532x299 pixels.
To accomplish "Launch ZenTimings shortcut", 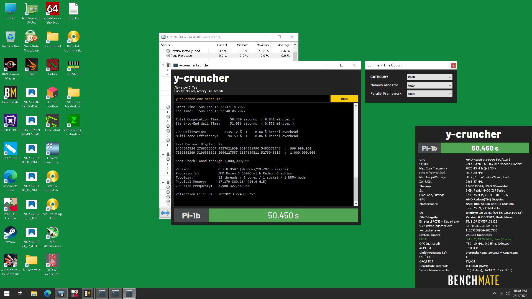I will 73,125.
